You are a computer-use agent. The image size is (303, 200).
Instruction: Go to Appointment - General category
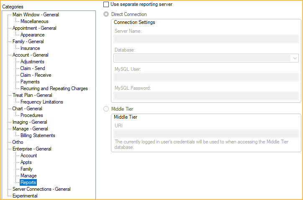click(34, 28)
